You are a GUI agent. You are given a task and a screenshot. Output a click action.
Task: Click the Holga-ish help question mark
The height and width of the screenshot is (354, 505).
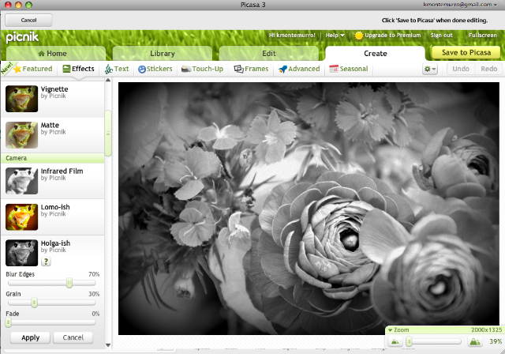click(46, 262)
